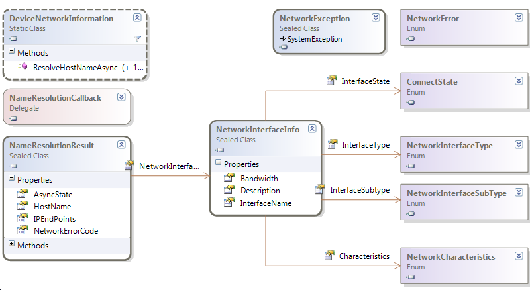Click the filter icon in DeviceNetworkInformation
530x290 pixels.
[x=137, y=39]
